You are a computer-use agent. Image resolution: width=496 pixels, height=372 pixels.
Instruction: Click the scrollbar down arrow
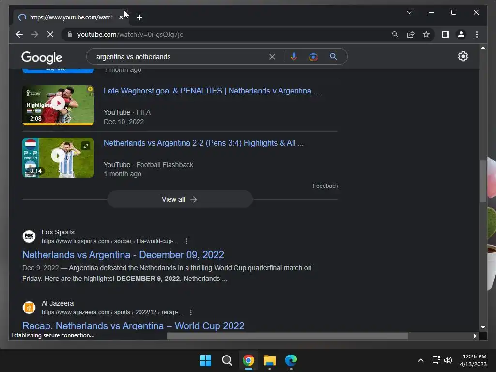[x=483, y=327]
